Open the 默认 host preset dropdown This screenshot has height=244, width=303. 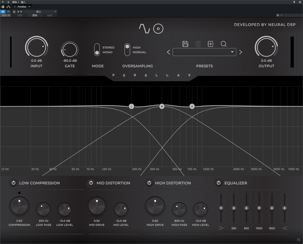[x=40, y=12]
